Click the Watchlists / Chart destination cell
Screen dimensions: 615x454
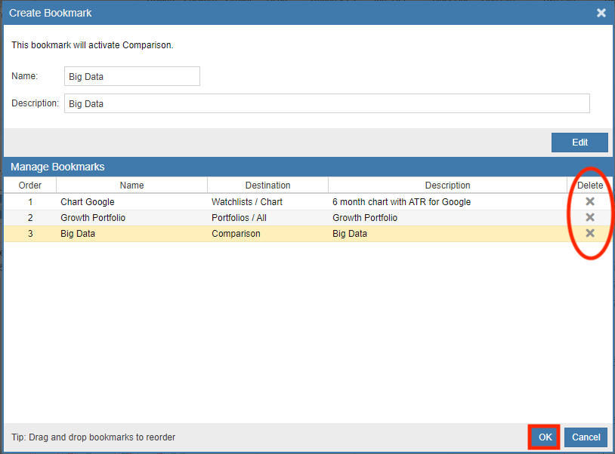[246, 201]
